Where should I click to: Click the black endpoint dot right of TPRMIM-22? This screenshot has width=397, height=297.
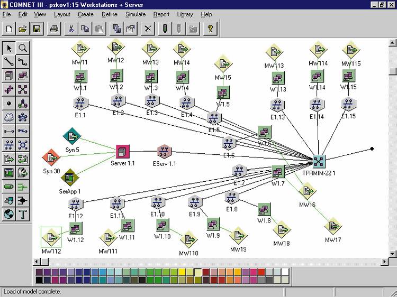pos(372,149)
